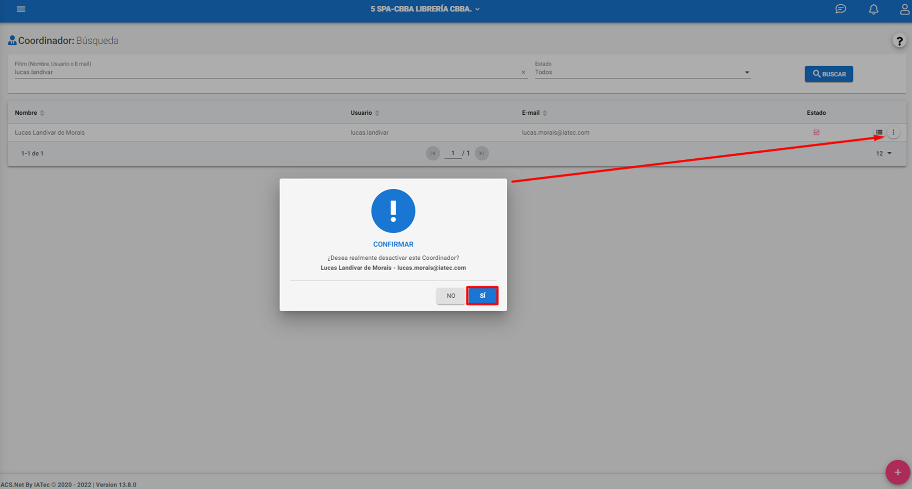912x489 pixels.
Task: Sort the table by E-mail column
Action: pyautogui.click(x=534, y=113)
